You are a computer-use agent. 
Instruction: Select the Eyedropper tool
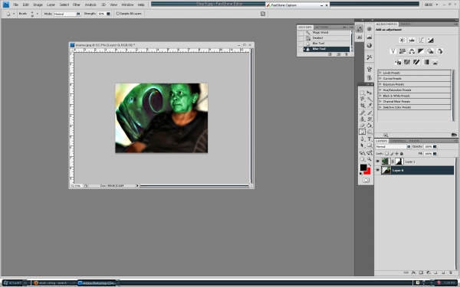point(370,105)
